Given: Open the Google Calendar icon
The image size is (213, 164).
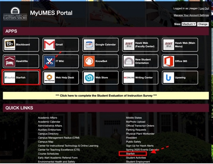Looking at the screenshot, I should pos(89,45).
